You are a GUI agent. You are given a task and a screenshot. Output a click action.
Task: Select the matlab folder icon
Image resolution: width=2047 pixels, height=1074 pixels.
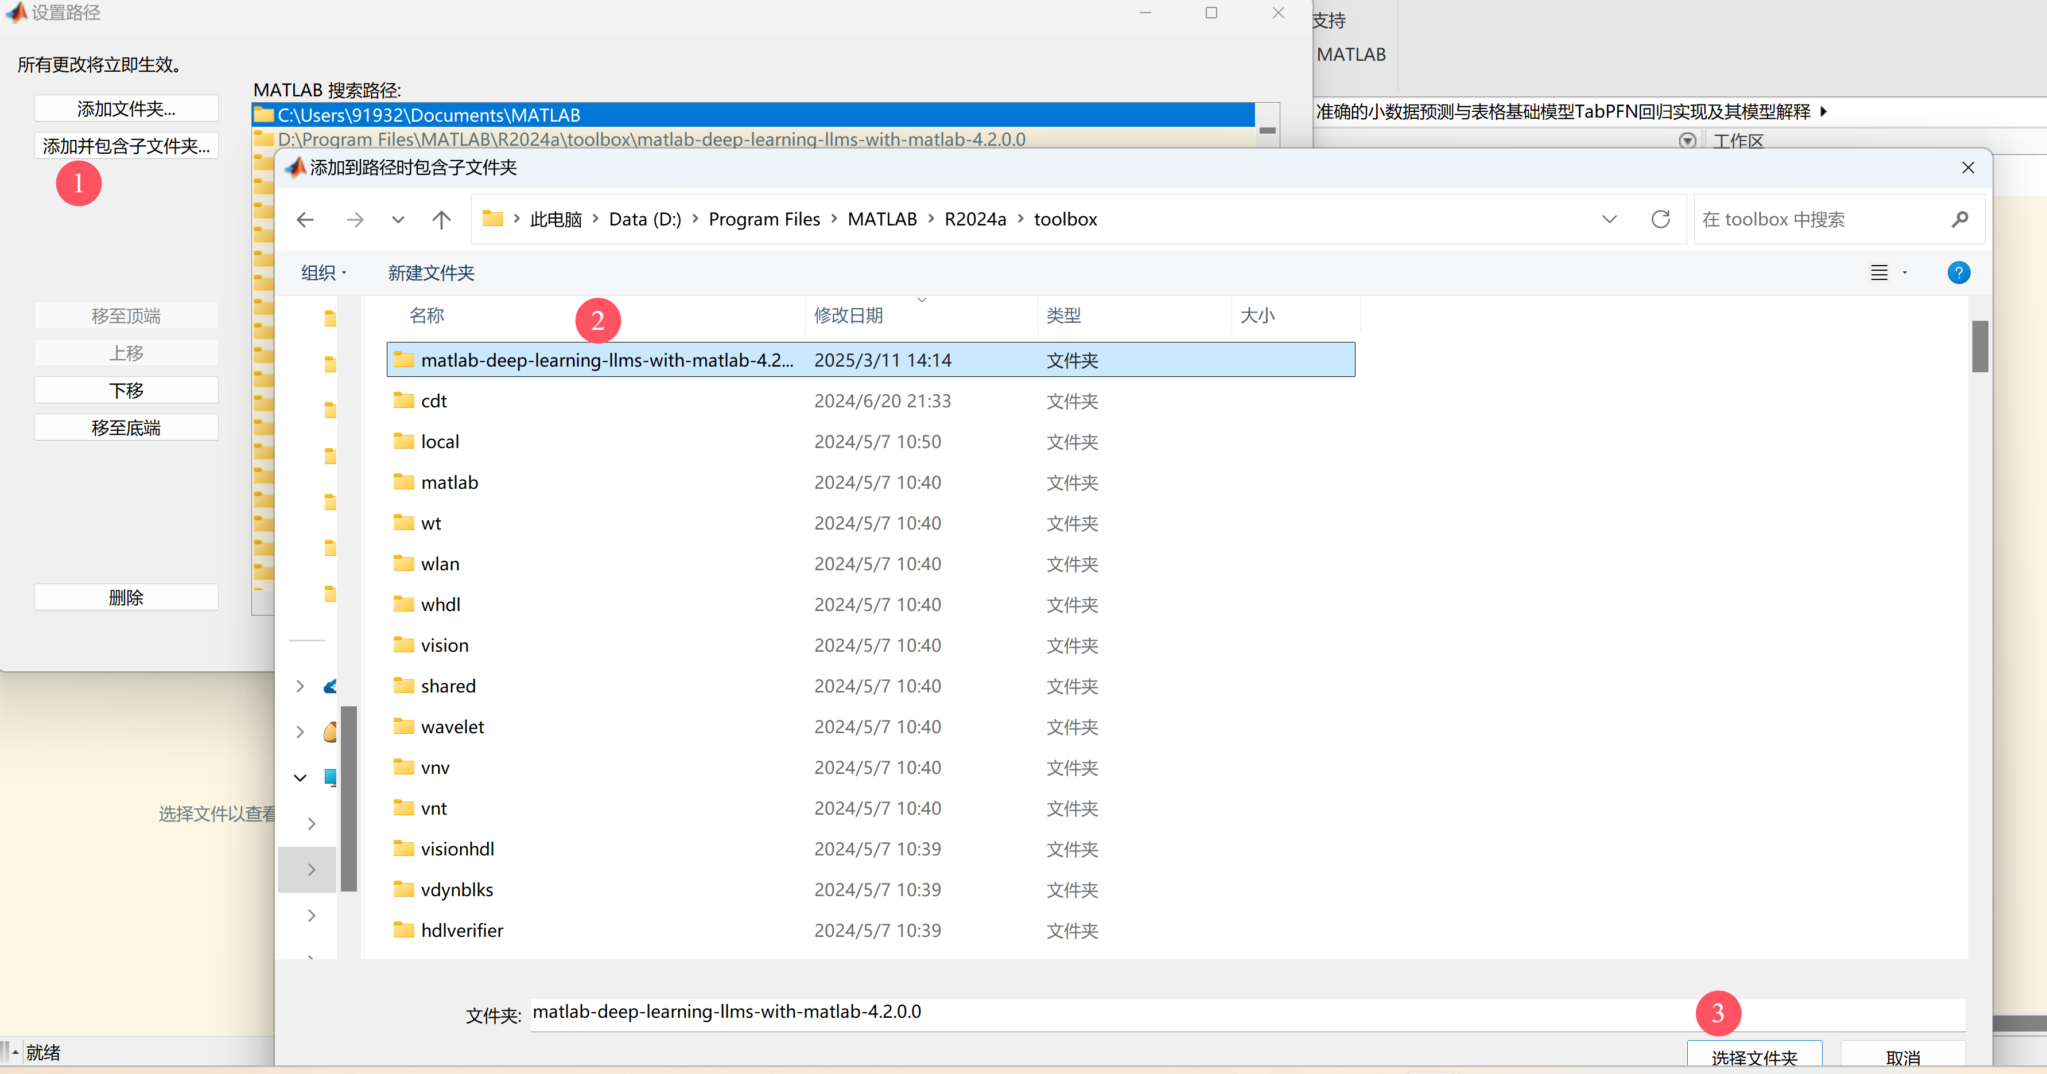(403, 482)
